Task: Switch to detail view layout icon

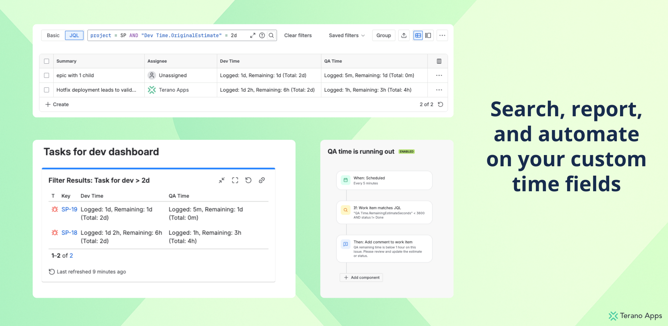Action: click(x=428, y=35)
